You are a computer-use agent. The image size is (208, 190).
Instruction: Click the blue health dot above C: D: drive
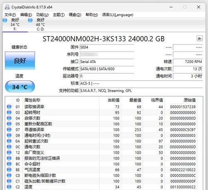pyautogui.click(x=30, y=20)
